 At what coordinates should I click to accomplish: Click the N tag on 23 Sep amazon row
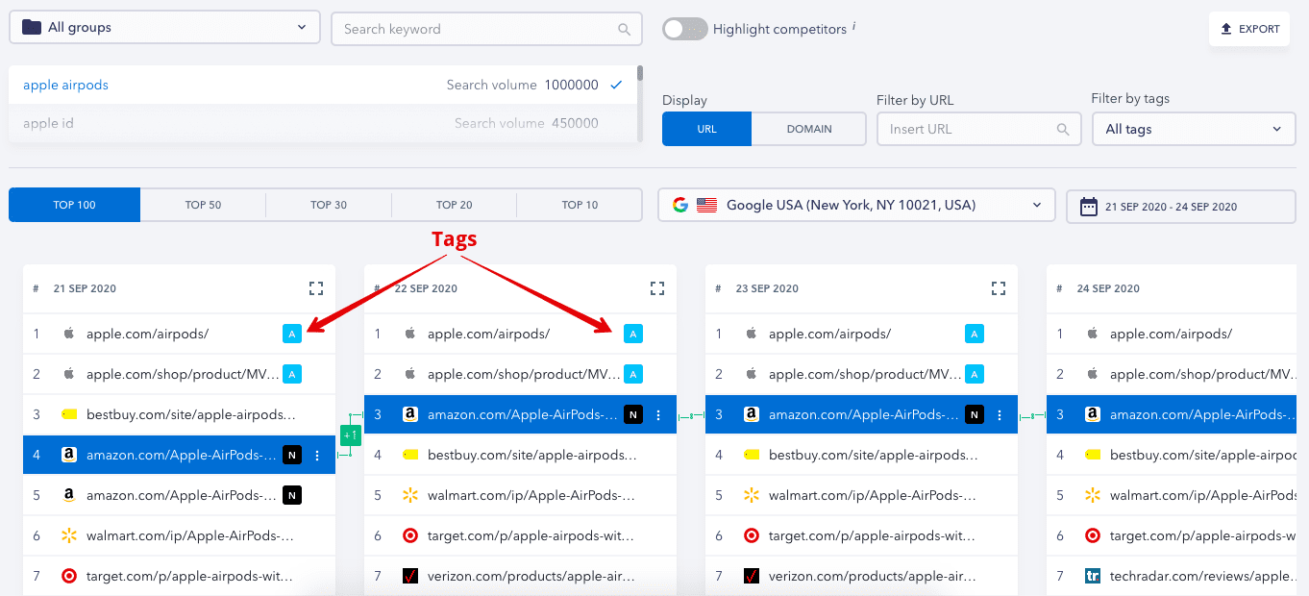(x=975, y=414)
